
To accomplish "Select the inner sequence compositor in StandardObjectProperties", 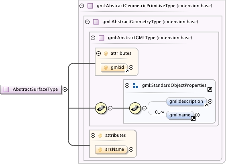I will 135,108.
